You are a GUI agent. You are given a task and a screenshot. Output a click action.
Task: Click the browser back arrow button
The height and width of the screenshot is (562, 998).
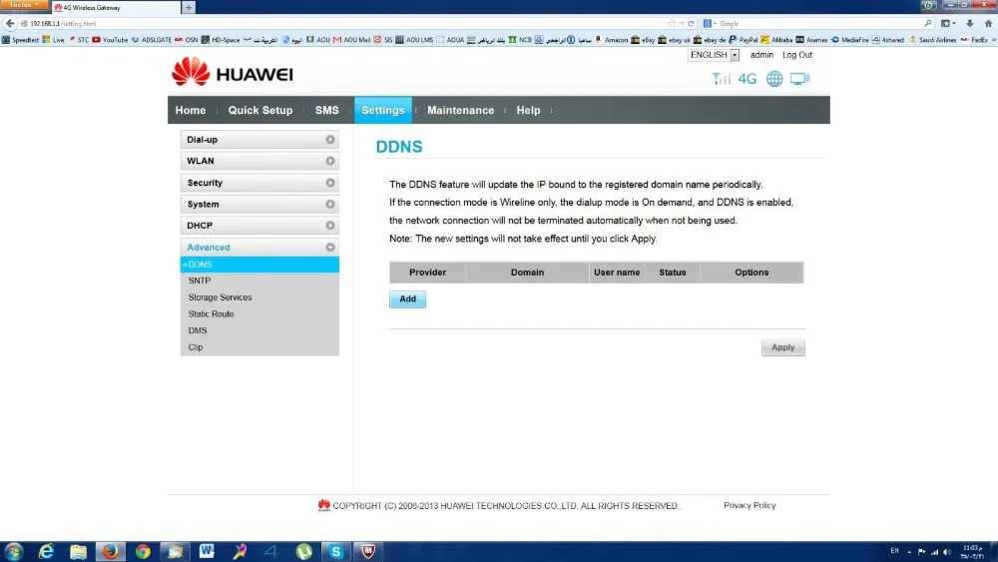(x=10, y=23)
